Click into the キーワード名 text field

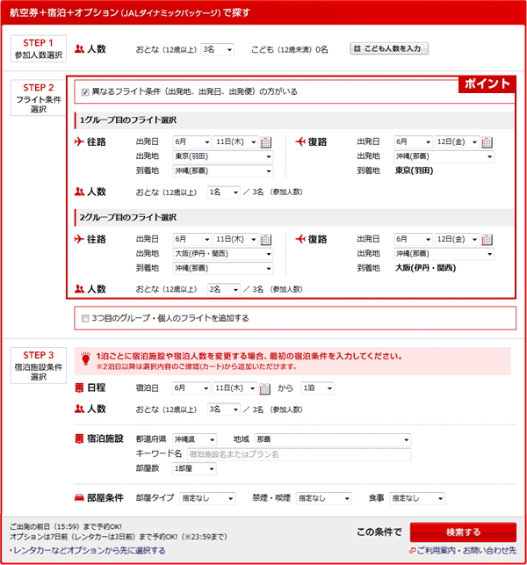pos(298,454)
